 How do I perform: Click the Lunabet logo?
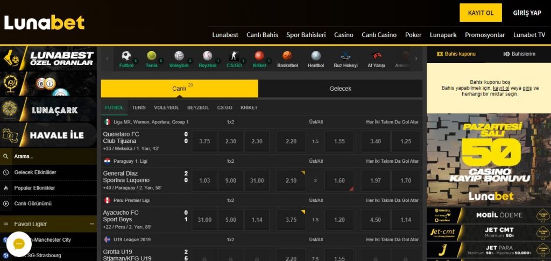(x=44, y=23)
